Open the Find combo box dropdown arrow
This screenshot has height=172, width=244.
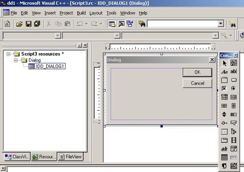coord(220,24)
